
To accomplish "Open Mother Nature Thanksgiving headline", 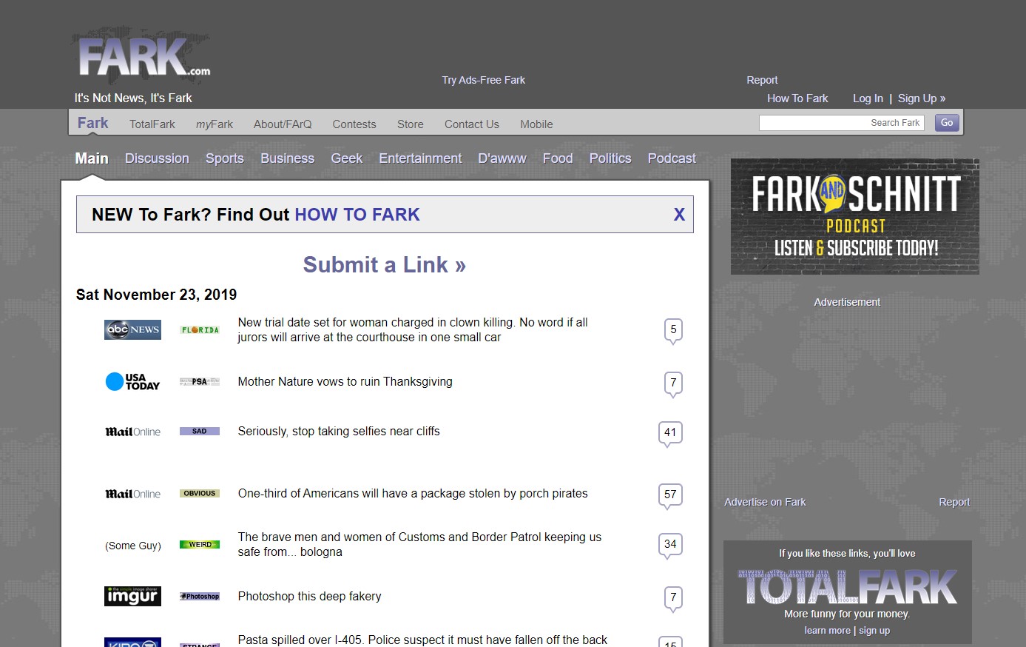I will (x=345, y=382).
